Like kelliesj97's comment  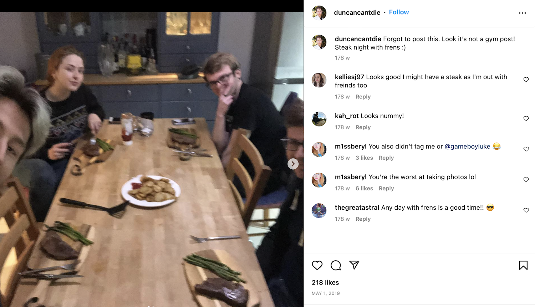pos(526,80)
